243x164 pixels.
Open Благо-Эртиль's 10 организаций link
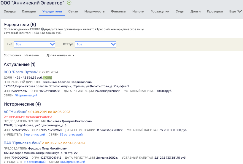(26, 95)
